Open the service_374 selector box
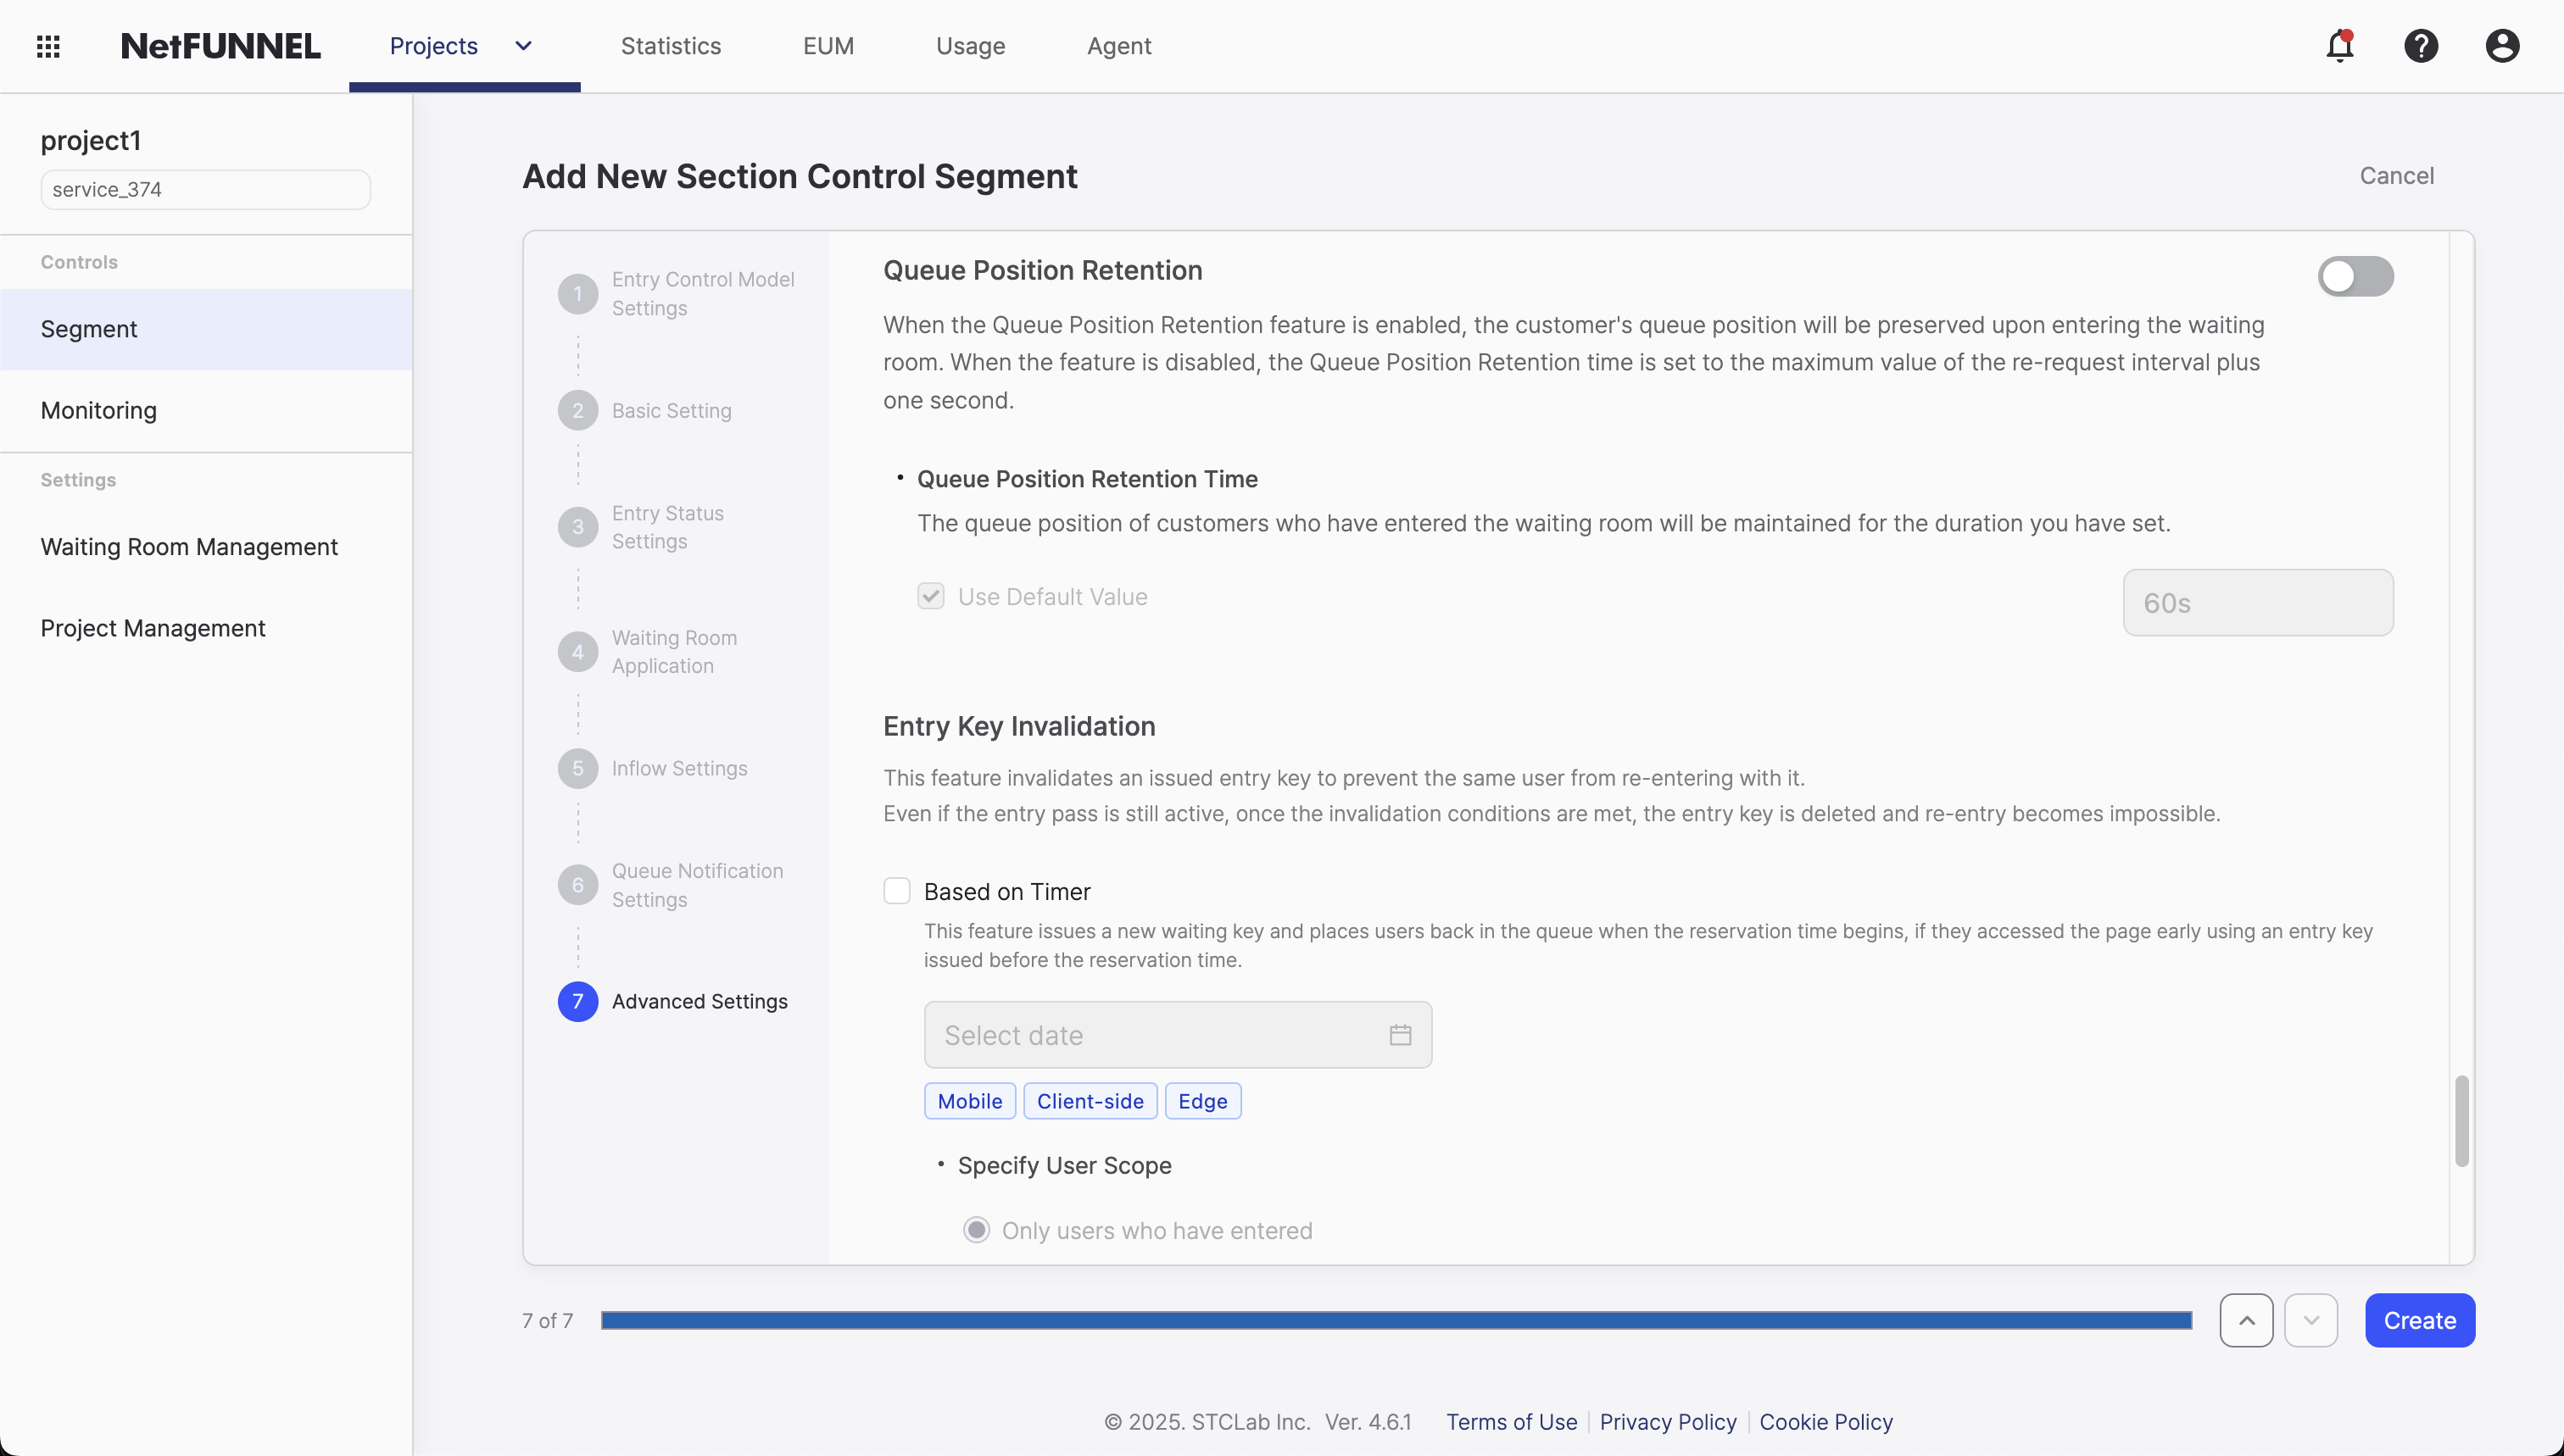2564x1456 pixels. tap(205, 189)
